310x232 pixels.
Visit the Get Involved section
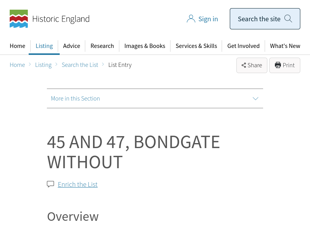pyautogui.click(x=243, y=46)
